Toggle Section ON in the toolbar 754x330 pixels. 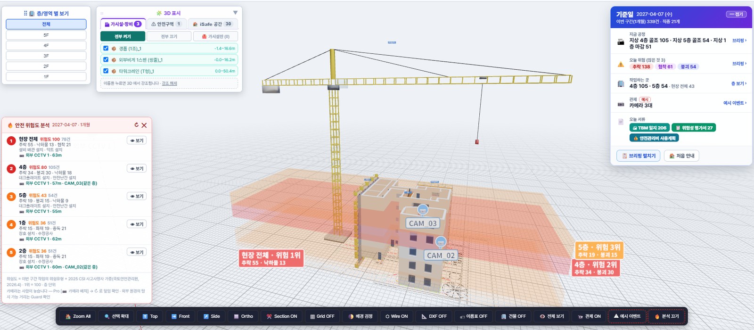coord(282,316)
